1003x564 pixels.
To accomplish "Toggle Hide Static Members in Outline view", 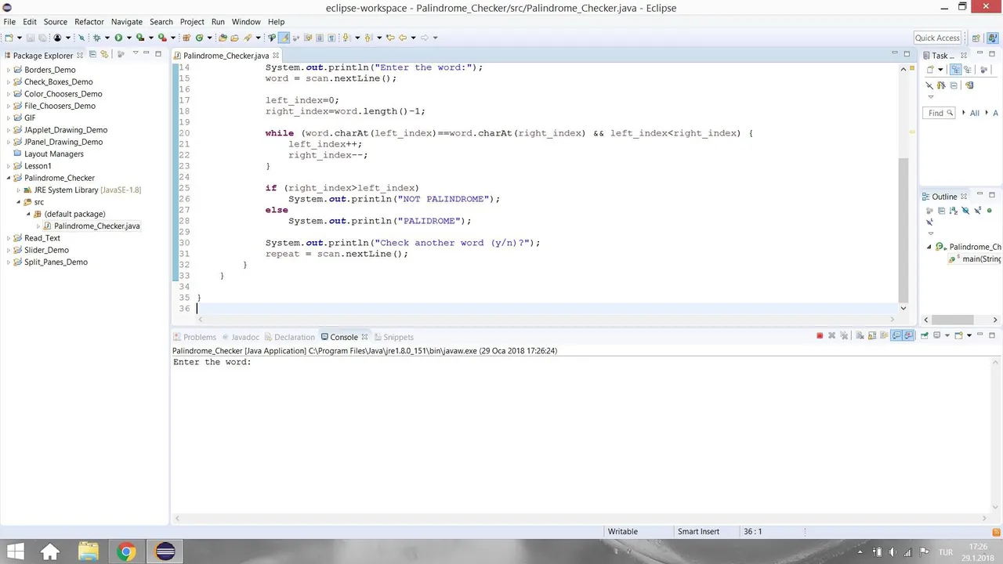I will [x=978, y=210].
